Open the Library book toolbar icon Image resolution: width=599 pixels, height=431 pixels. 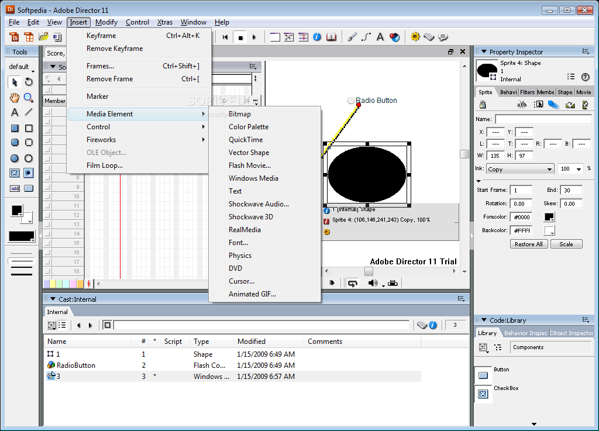(x=331, y=37)
